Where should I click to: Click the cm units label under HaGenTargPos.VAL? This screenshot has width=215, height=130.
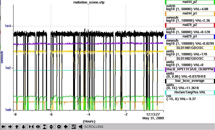click(169, 96)
